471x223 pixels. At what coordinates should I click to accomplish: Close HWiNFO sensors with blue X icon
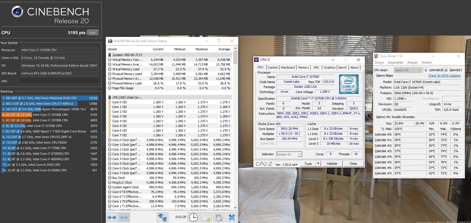pyautogui.click(x=232, y=217)
